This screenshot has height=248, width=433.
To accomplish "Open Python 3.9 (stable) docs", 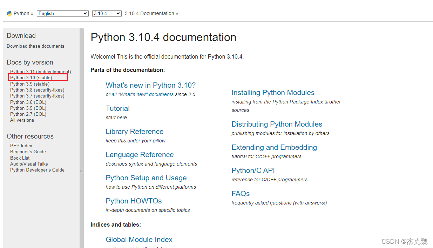I will (x=30, y=84).
